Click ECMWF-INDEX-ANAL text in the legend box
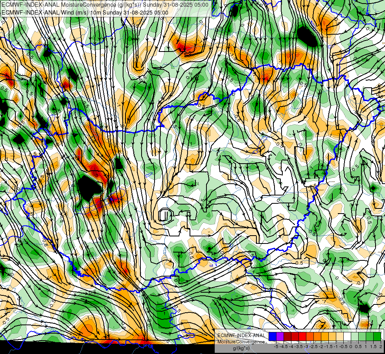This screenshot has width=385, height=354. [x=241, y=336]
